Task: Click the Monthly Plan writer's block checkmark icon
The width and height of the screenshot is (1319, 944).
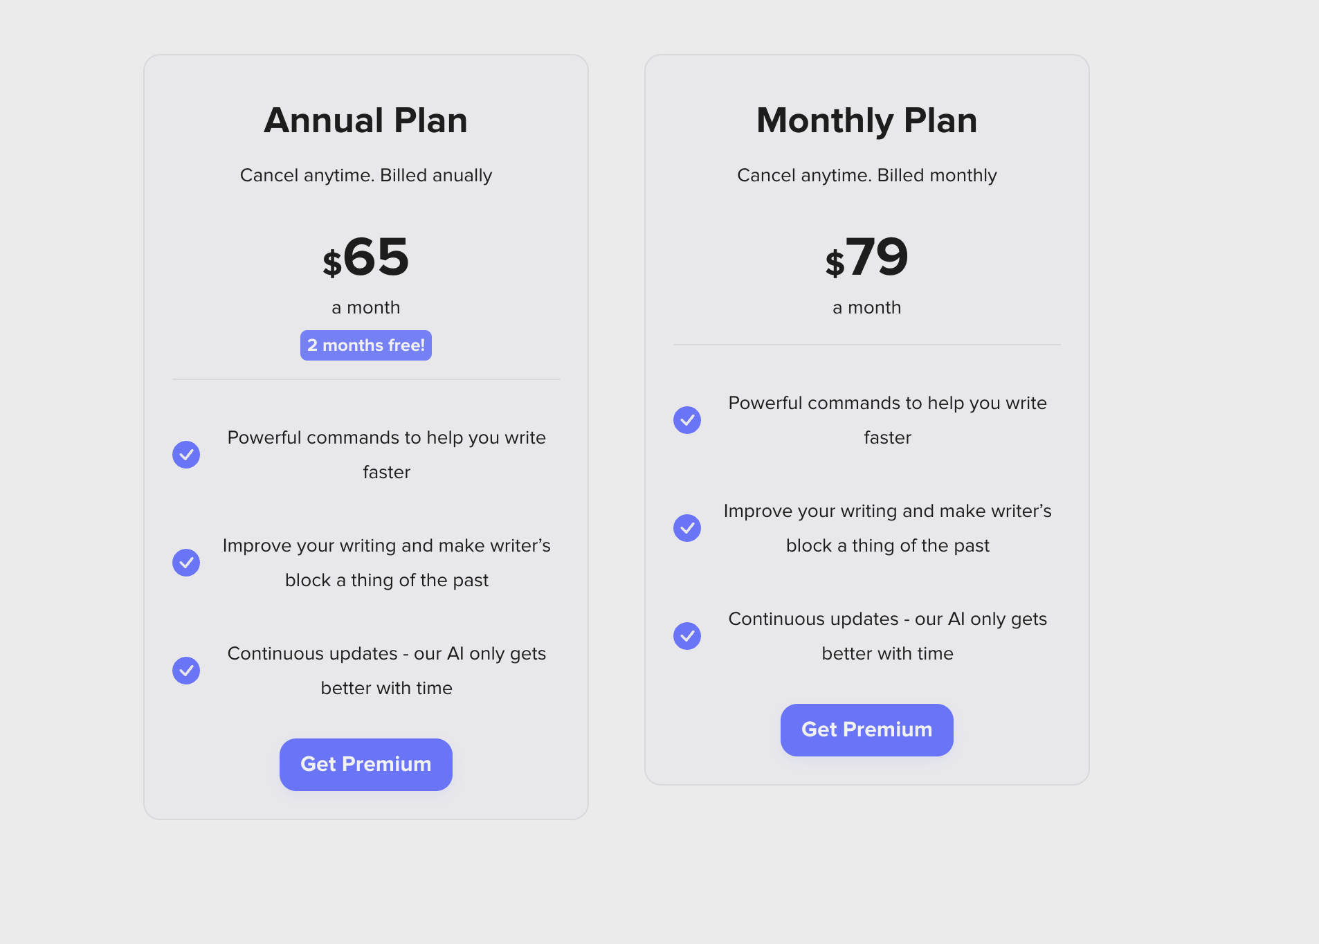Action: (x=687, y=528)
